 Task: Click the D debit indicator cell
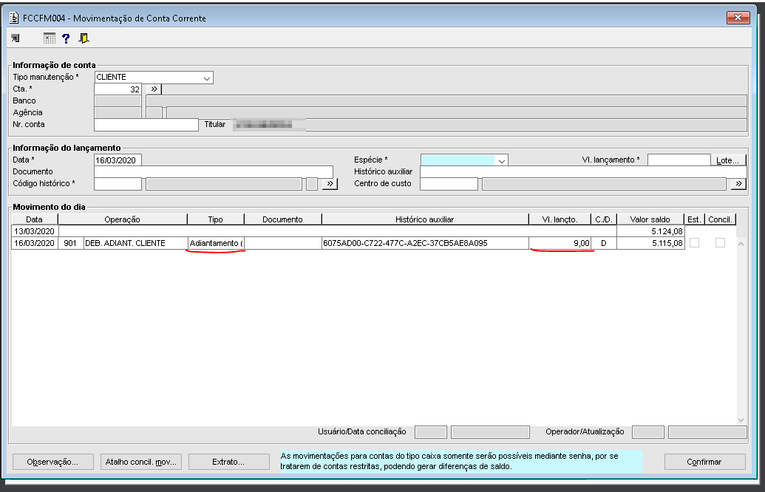[x=604, y=243]
